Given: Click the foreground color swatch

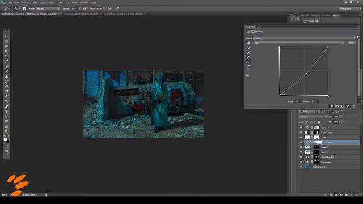Looking at the screenshot, I should point(5,139).
